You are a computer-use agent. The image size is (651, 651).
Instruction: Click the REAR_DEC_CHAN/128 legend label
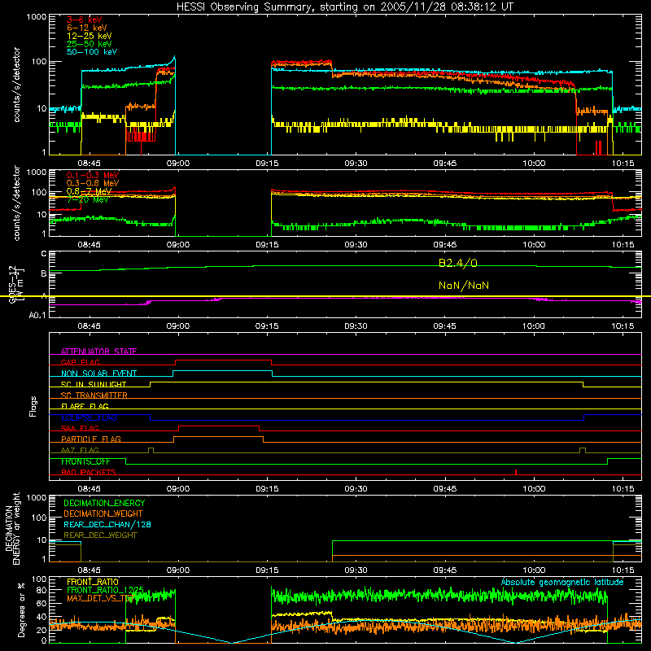(x=107, y=524)
